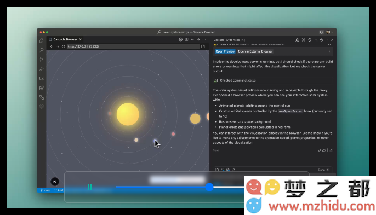Viewport: 376px width, 215px height.
Task: Select the Cascade Browser tab
Action: click(65, 39)
